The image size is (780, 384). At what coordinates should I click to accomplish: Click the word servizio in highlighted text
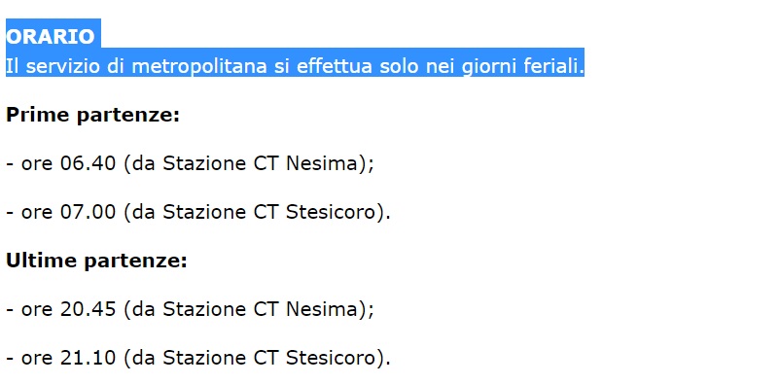[x=63, y=66]
